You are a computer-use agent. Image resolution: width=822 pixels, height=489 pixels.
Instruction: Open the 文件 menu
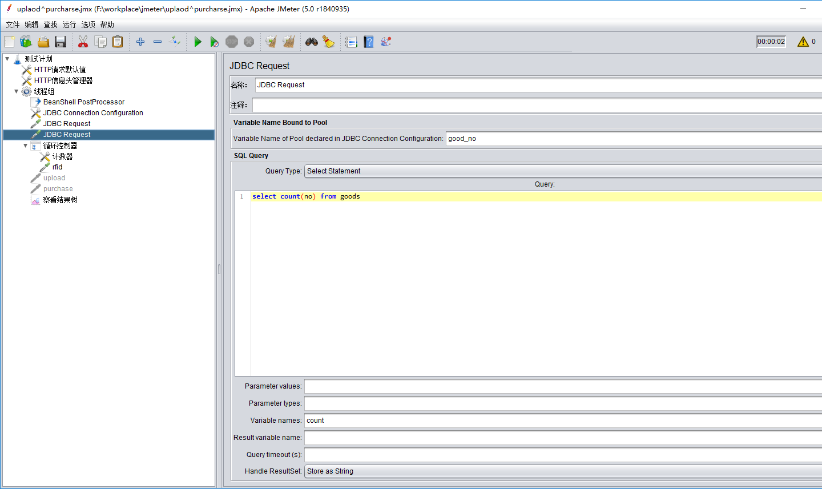pyautogui.click(x=13, y=25)
